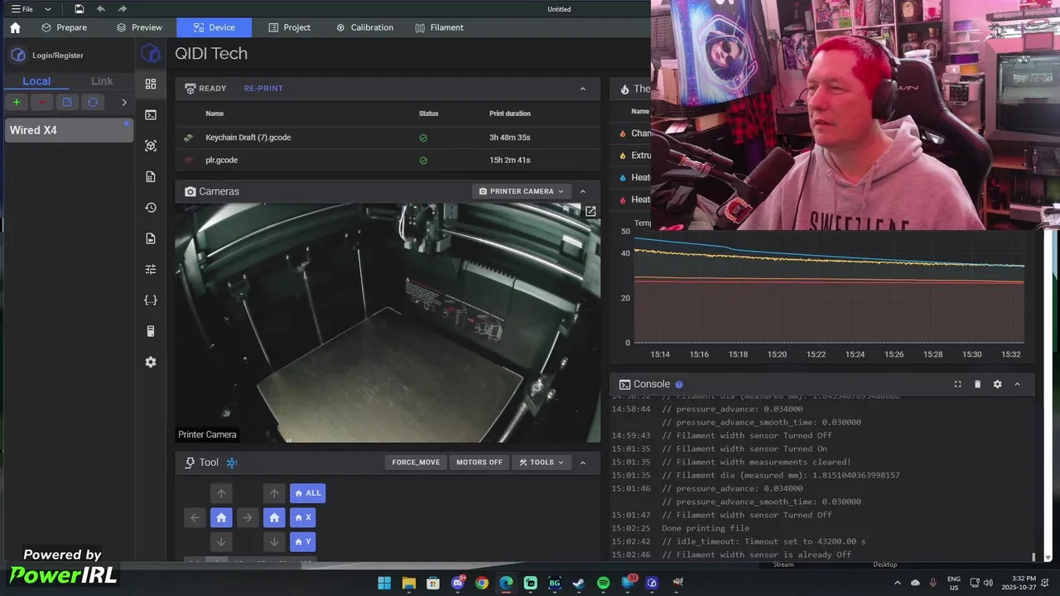Switch to the Project tab
The image size is (1060, 596).
[289, 27]
